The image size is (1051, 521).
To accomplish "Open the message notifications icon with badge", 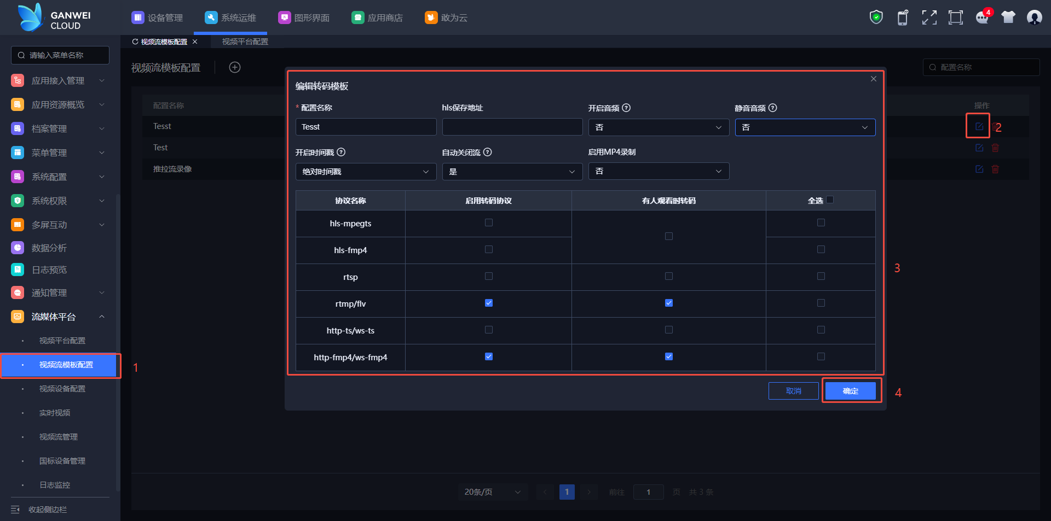I will coord(982,17).
